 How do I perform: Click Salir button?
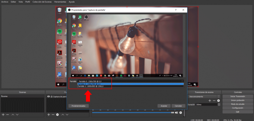(x=238, y=112)
